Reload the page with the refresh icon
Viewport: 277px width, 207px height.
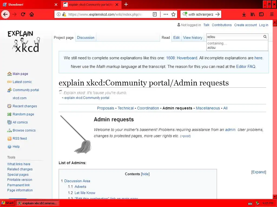(23, 14)
